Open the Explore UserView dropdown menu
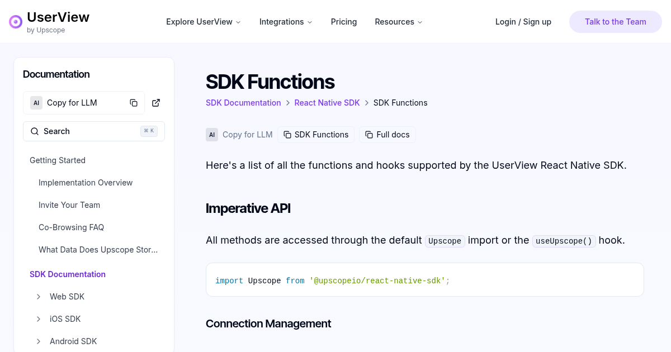This screenshot has width=671, height=352. pyautogui.click(x=204, y=22)
